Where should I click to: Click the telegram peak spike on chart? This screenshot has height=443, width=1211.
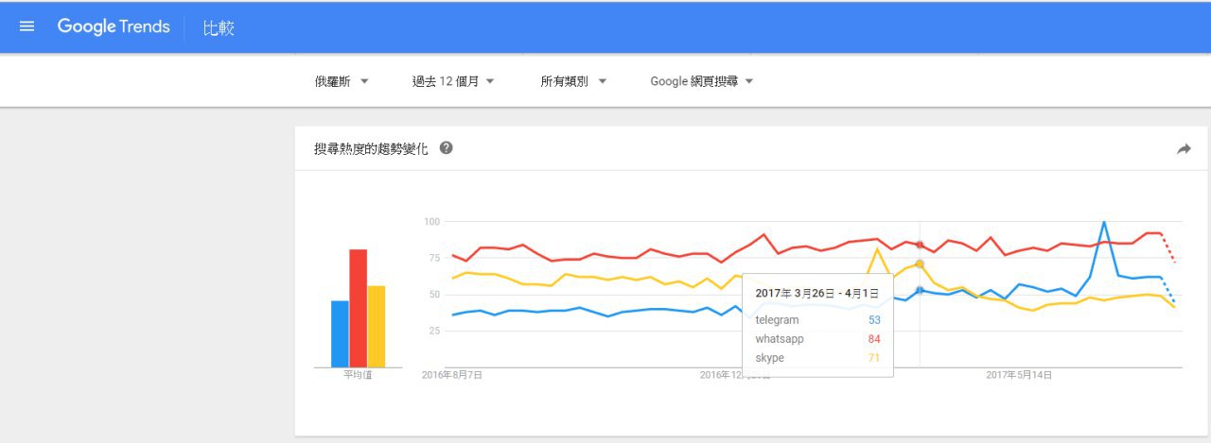tap(1103, 223)
